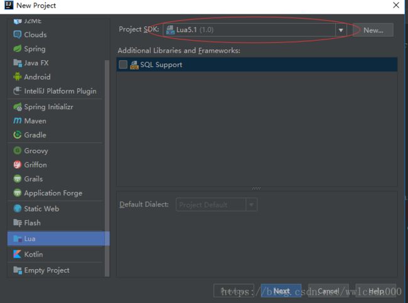
Task: Click the Android robot icon
Action: 18,77
